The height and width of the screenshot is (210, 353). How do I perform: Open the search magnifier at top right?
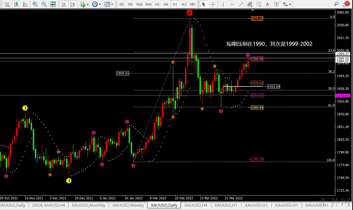[x=336, y=4]
